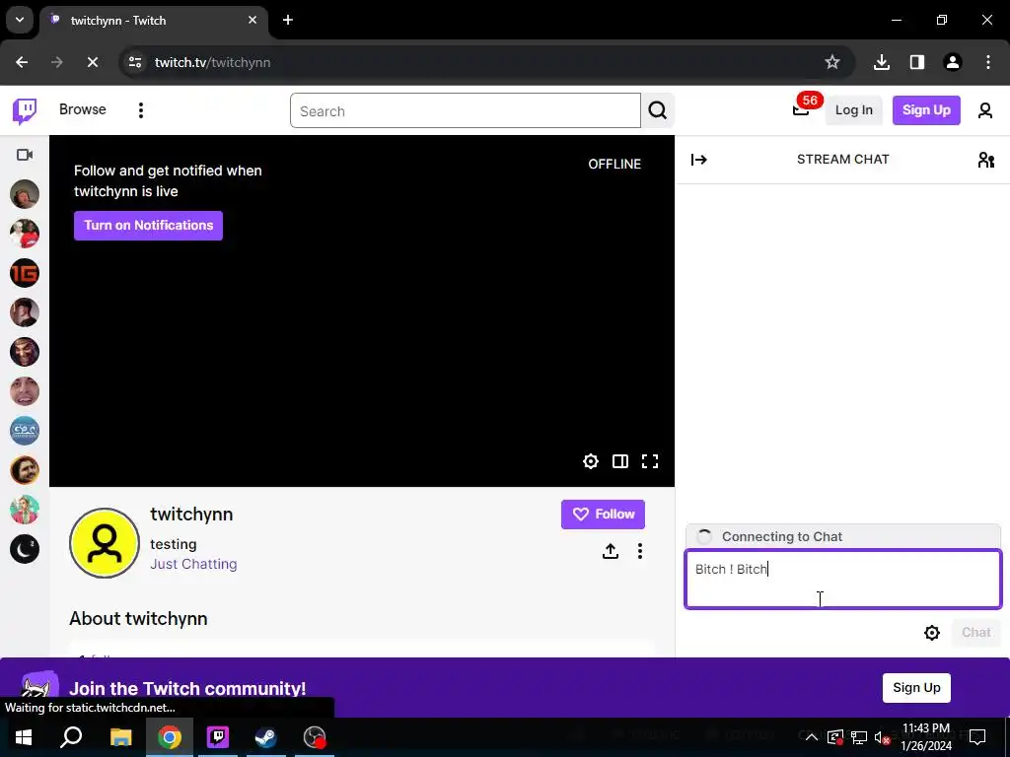
Task: Close the twitchynn - Twitch tab
Action: pos(252,20)
